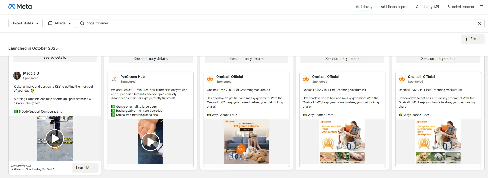Click PetGroom Hub page logo

click(114, 79)
